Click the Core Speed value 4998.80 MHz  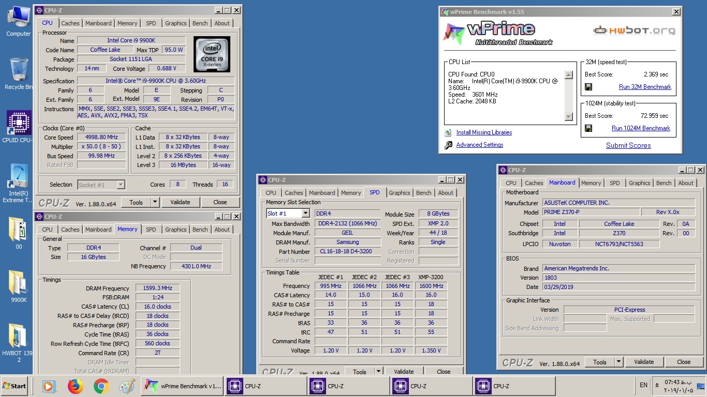click(101, 137)
